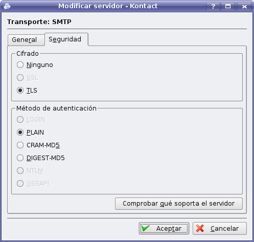Confirm changes with the Aceptar button

tap(164, 228)
